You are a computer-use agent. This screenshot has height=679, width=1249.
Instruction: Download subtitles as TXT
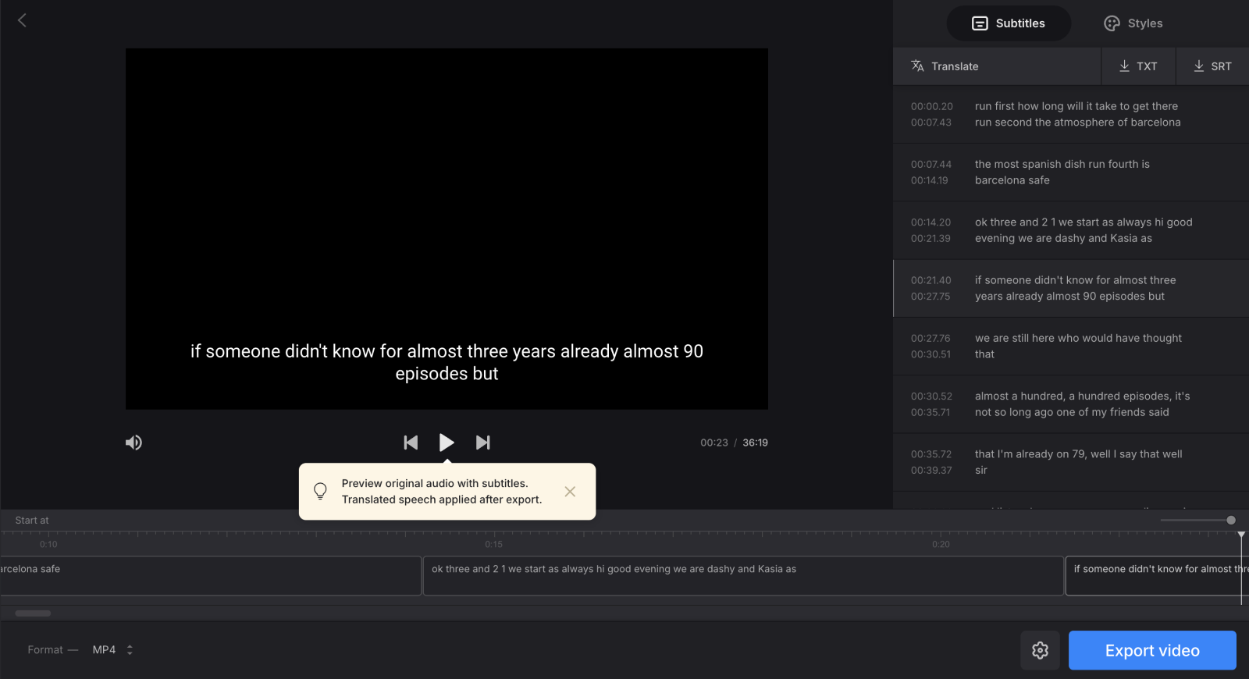1138,66
